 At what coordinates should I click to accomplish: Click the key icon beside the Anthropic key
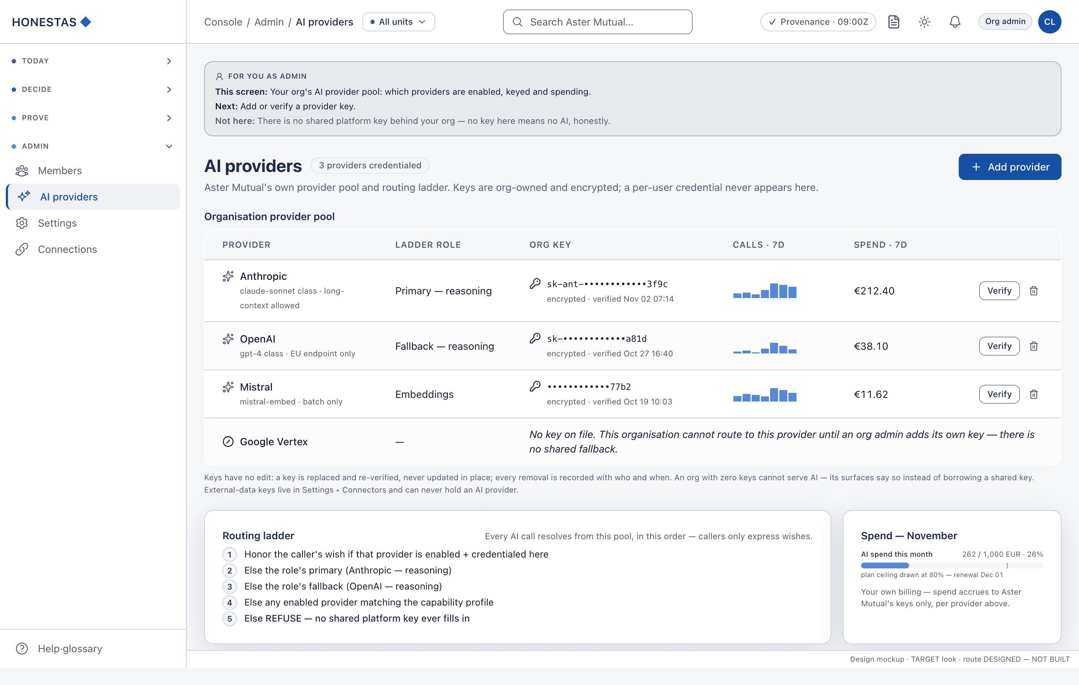[535, 283]
